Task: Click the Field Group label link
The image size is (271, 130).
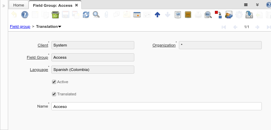Action: coord(37,57)
